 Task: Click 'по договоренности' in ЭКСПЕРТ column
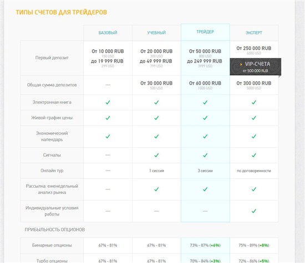[x=254, y=171]
